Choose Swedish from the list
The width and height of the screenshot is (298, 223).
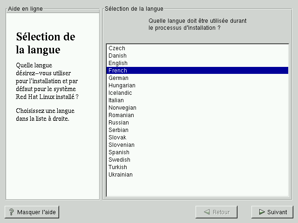pos(119,160)
